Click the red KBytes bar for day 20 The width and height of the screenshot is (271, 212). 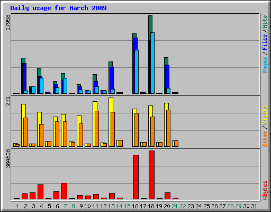pos(167,196)
